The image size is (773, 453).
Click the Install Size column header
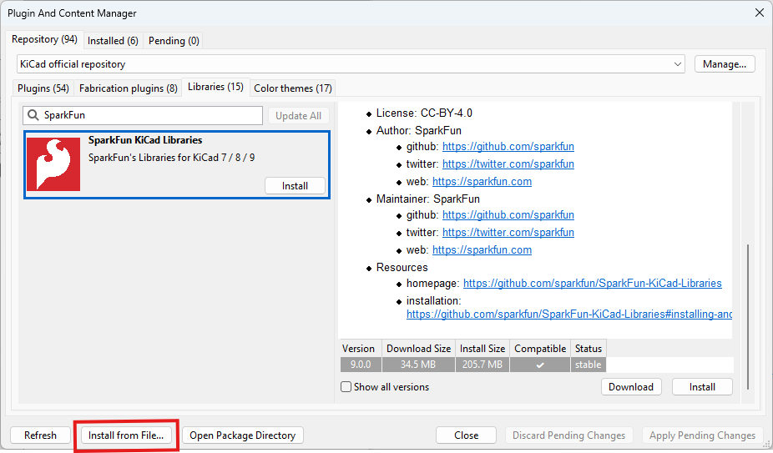pos(482,349)
